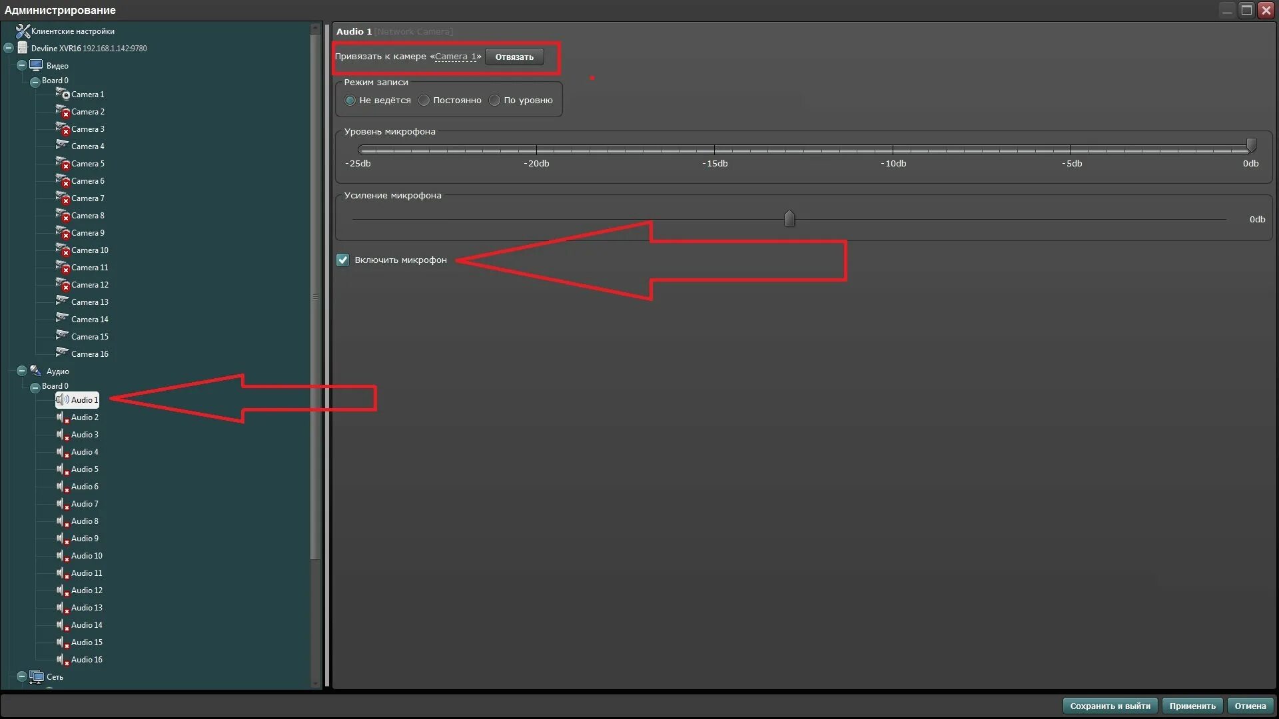
Task: Click the Client settings wrench icon
Action: coord(23,31)
